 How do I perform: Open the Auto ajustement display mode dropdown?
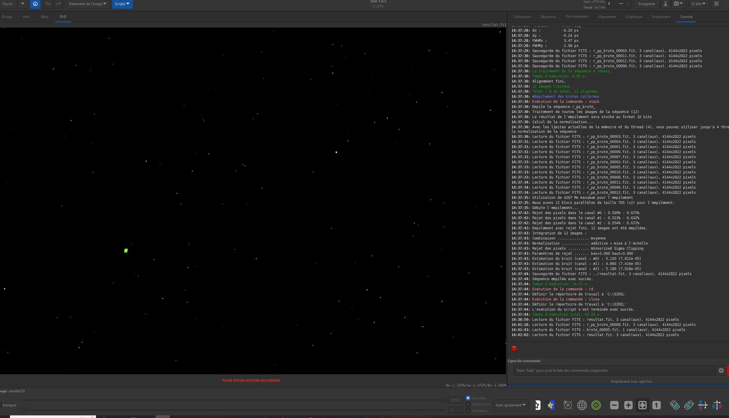[510, 405]
